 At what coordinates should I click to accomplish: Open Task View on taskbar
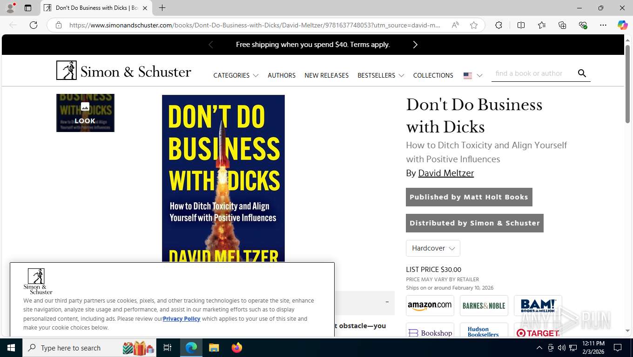click(168, 348)
